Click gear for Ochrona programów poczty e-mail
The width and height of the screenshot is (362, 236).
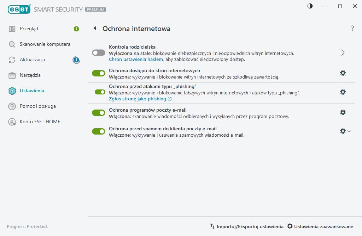pos(343,112)
